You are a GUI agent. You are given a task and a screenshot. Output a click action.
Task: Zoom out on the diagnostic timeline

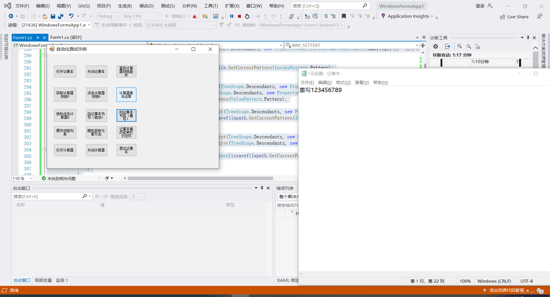pyautogui.click(x=469, y=46)
